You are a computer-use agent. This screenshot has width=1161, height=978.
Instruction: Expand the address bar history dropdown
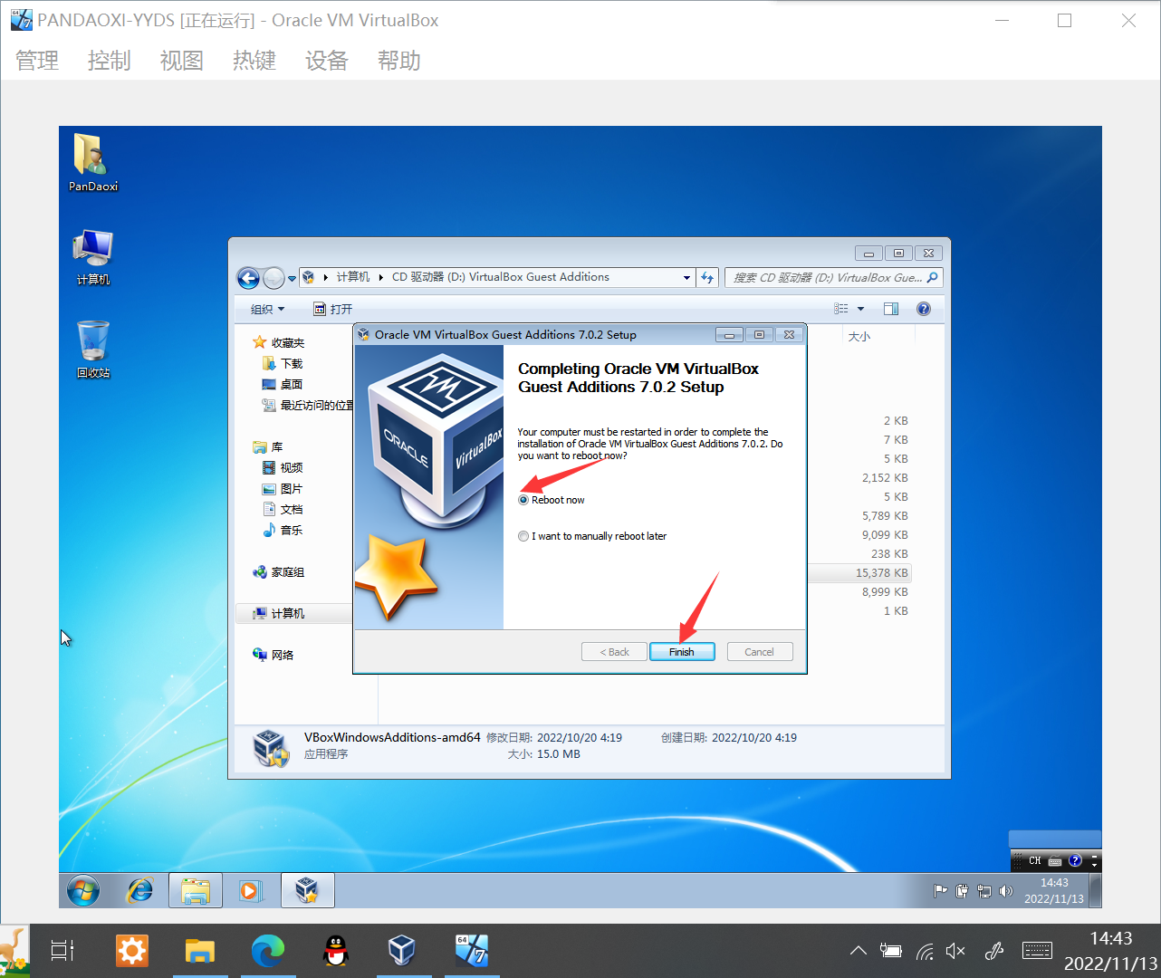point(686,278)
